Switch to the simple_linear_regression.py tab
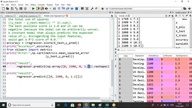This screenshot has height=108, width=192. coord(28,16)
